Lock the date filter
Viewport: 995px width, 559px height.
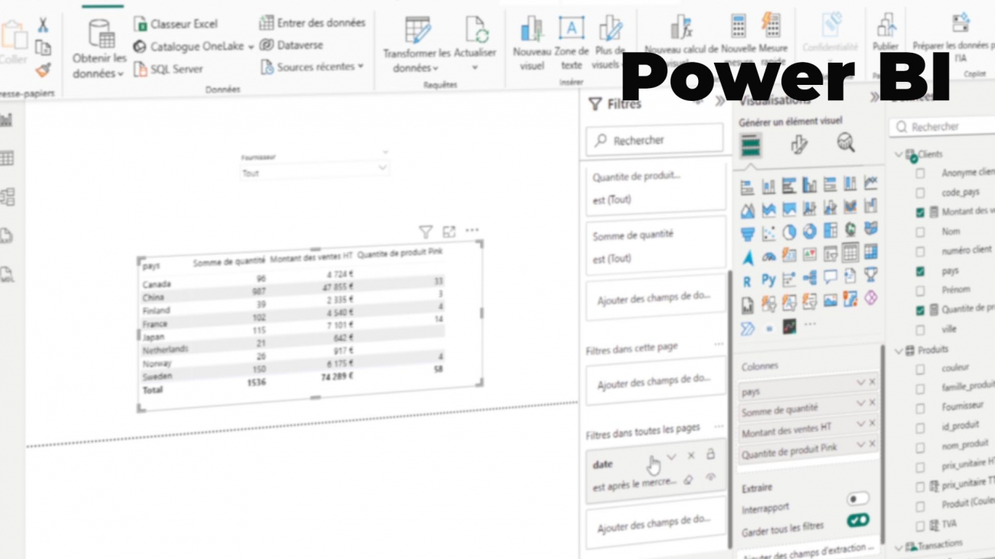pyautogui.click(x=710, y=454)
